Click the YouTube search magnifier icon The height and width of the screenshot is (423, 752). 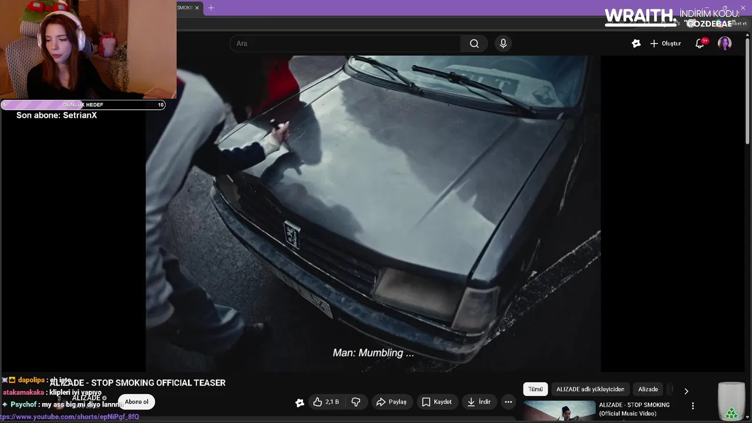[474, 43]
